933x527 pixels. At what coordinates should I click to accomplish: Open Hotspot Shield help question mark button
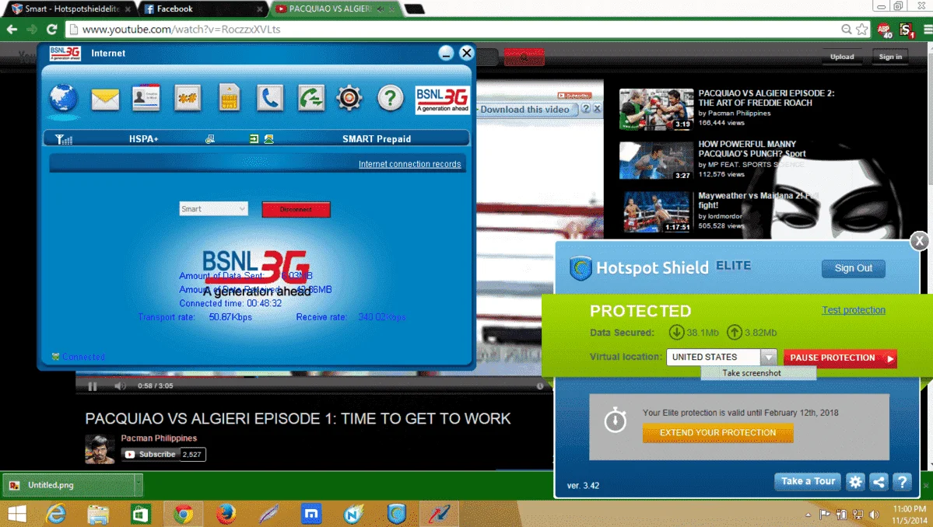tap(902, 482)
